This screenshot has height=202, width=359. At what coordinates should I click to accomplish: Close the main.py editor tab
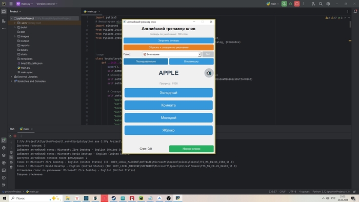99,11
